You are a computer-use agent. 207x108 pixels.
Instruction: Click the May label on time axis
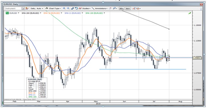click(x=96, y=101)
